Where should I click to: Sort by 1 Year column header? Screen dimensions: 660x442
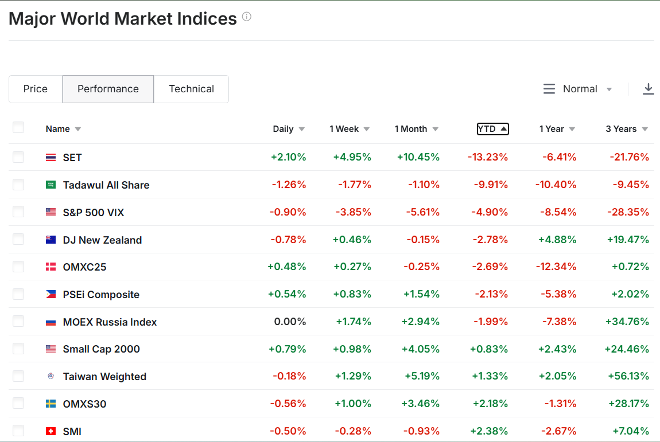pos(557,129)
